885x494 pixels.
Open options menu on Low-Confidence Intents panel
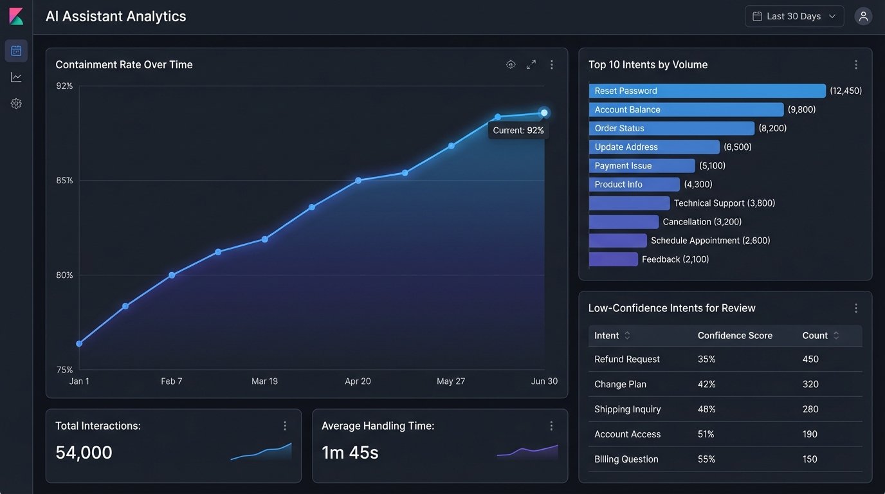[x=856, y=308]
